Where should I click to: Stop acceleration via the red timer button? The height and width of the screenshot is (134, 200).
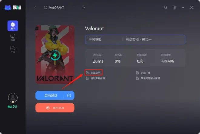coord(55,108)
